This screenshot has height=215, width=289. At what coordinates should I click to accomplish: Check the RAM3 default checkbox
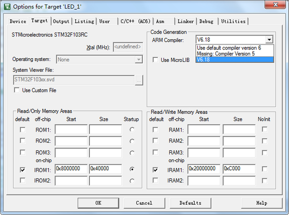[x=155, y=152]
